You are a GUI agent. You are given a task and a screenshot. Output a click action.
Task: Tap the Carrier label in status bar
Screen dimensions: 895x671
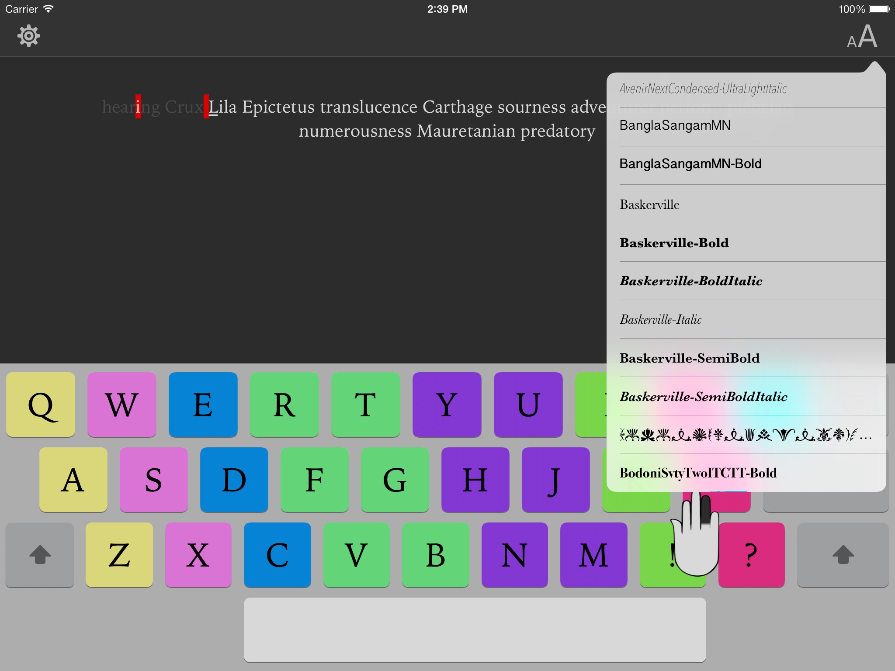click(21, 9)
